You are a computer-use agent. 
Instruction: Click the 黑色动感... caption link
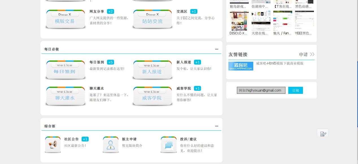(303, 6)
